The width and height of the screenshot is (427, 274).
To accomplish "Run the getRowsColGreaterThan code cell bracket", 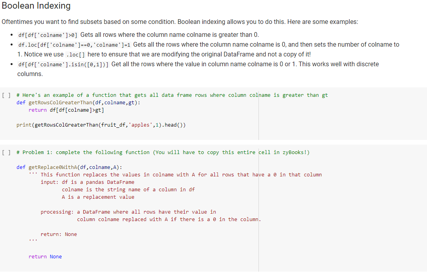I will pos(6,95).
